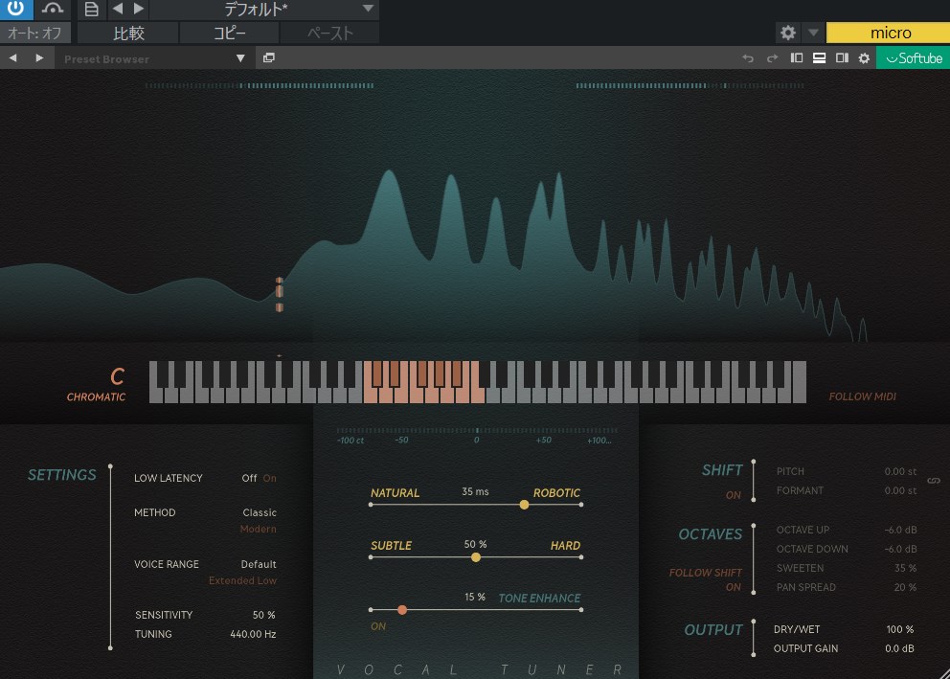
Task: Click the pop-out window icon near Preset Browser
Action: click(269, 58)
